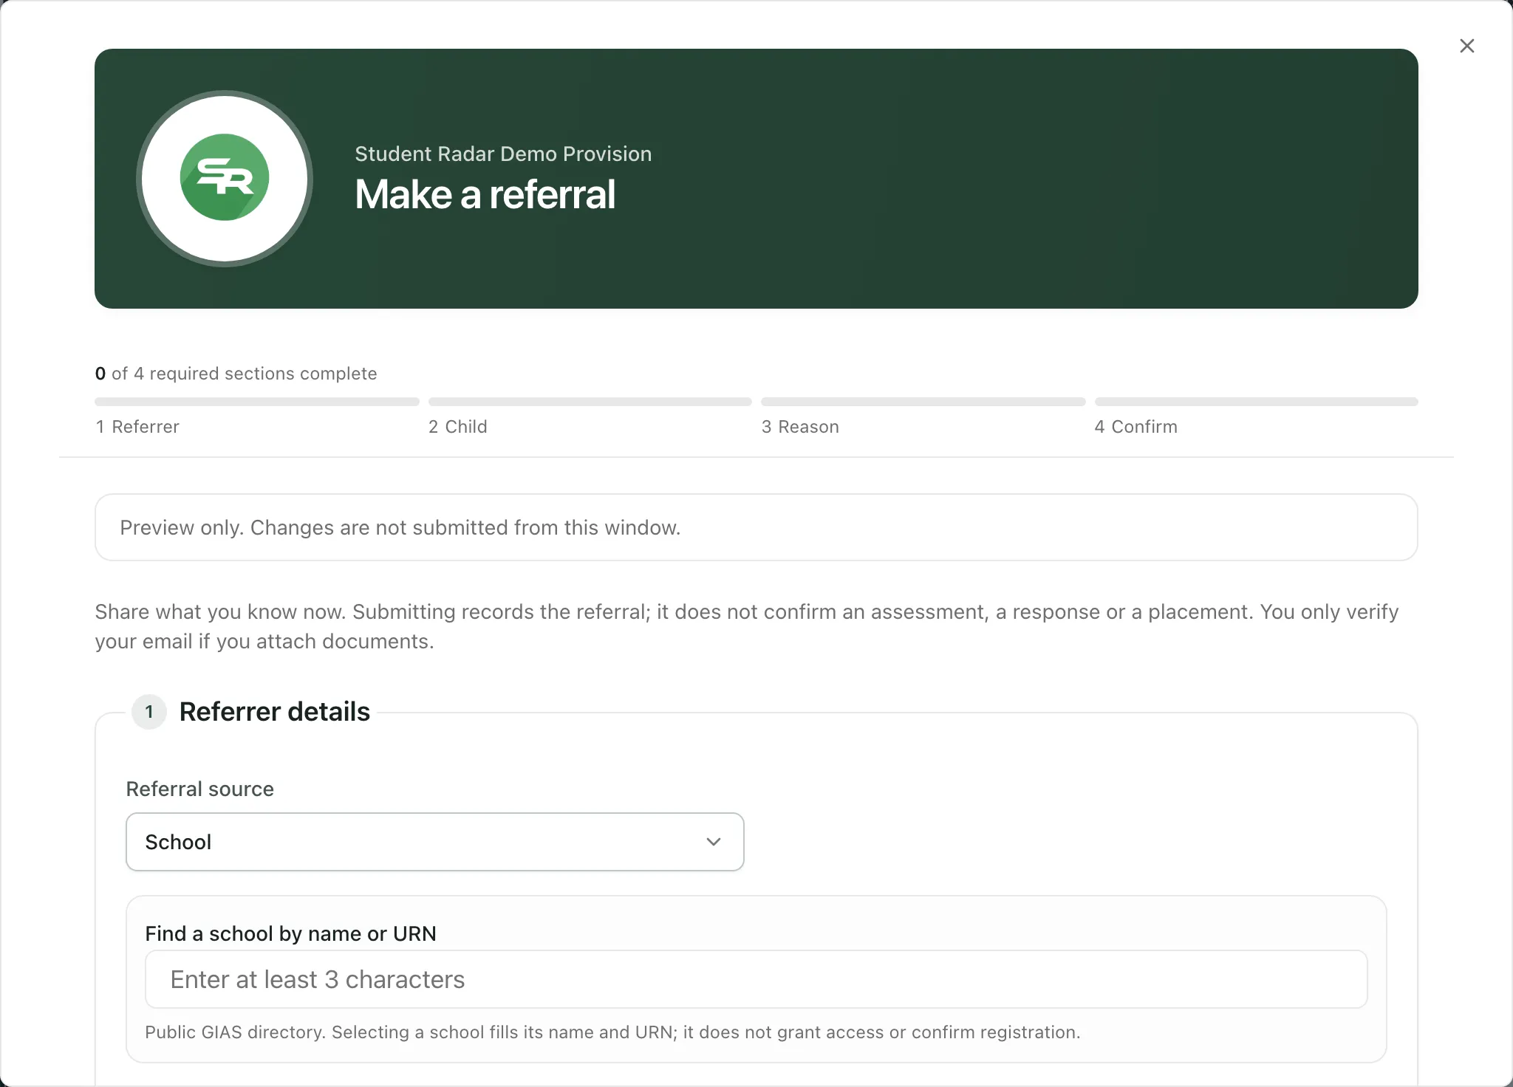Go to step 4 Confirm
This screenshot has height=1087, width=1513.
[x=1136, y=427]
